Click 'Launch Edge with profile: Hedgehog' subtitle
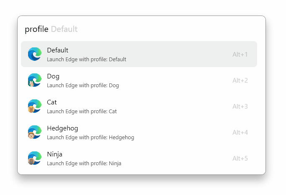The width and height of the screenshot is (286, 195). coord(90,138)
